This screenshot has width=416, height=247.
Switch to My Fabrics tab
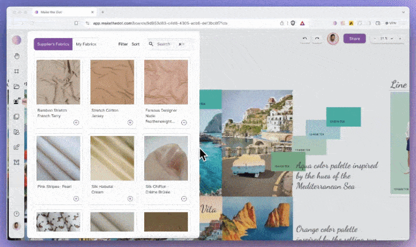point(86,44)
